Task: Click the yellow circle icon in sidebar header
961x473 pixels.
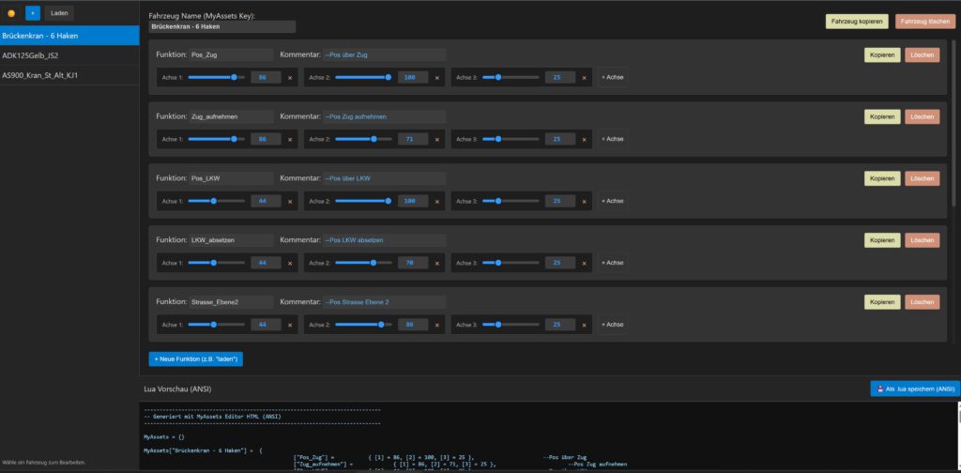Action: pos(11,13)
